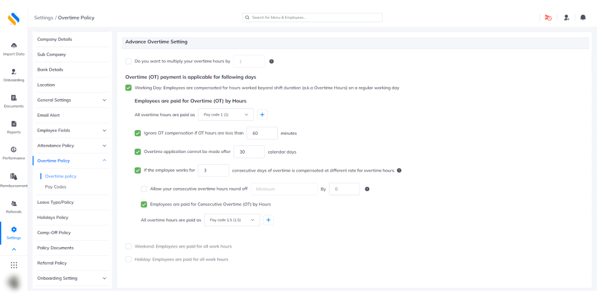This screenshot has width=597, height=299.
Task: Click the search for Menu & Employees field
Action: click(313, 18)
